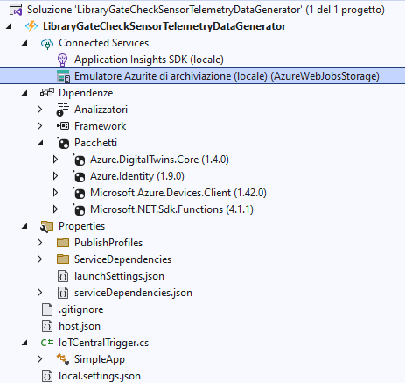Screen dimensions: 405x383
Task: Select Microsoft.NET.Sdk.Functions (4.1.1) label
Action: (x=171, y=209)
